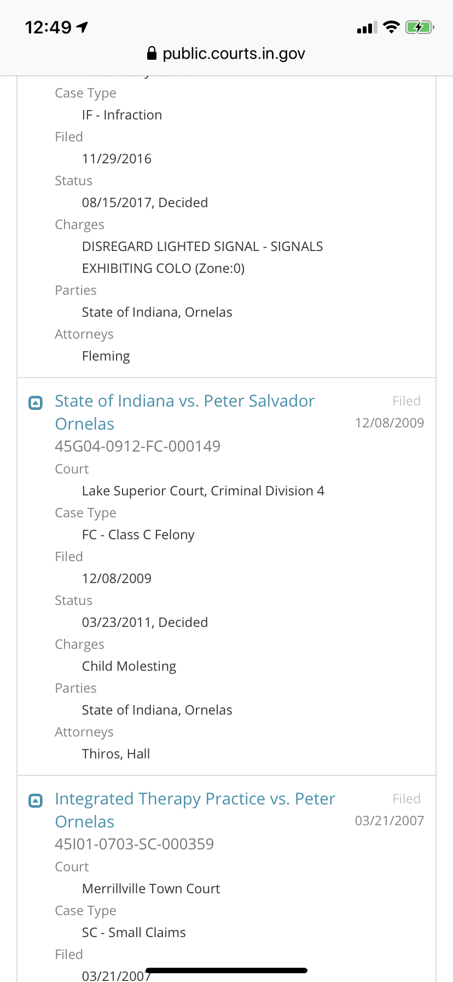Tap the padlock security icon
The width and height of the screenshot is (453, 982).
pyautogui.click(x=152, y=54)
